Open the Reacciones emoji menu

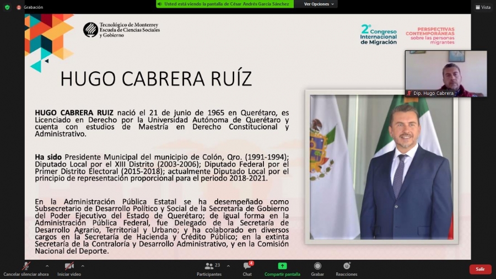click(x=346, y=266)
